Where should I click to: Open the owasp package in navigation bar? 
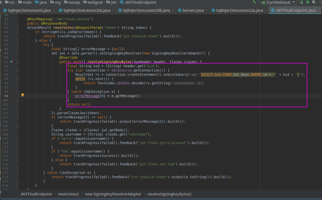coord(72,2)
